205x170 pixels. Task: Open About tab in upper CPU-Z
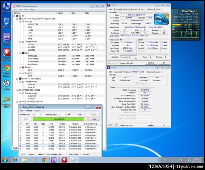tap(158, 10)
